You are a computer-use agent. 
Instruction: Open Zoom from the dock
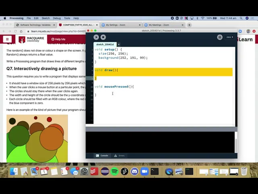[x=144, y=171]
